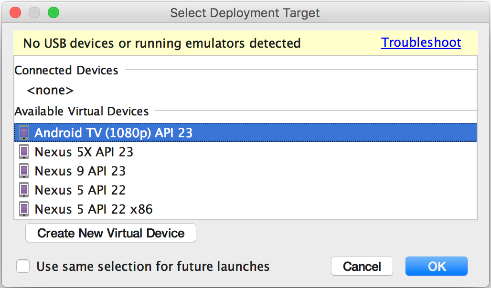The width and height of the screenshot is (491, 288).
Task: Select the Nexus 5 API 22 device
Action: pos(80,190)
